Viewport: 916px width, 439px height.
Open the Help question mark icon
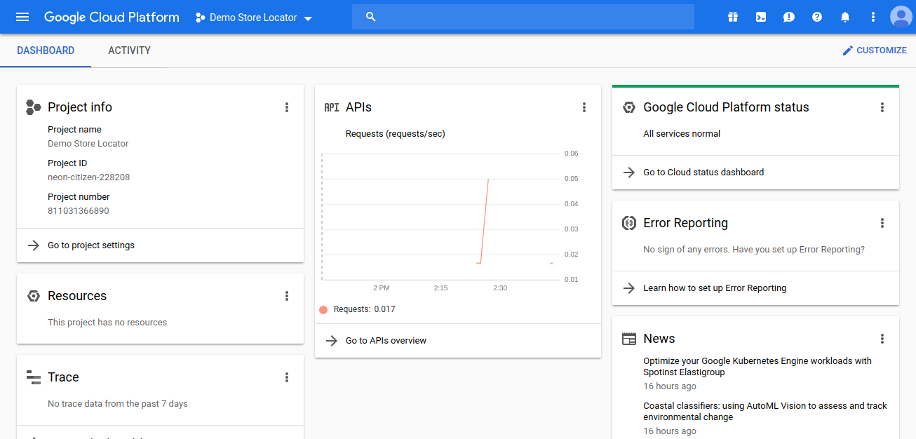[817, 17]
